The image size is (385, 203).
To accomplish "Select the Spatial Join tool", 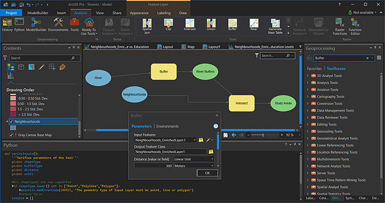I will pyautogui.click(x=147, y=26).
